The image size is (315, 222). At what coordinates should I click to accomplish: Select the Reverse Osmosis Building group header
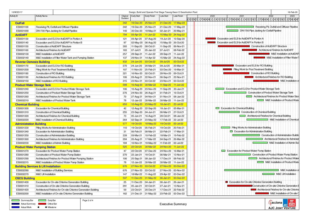tap(32, 62)
